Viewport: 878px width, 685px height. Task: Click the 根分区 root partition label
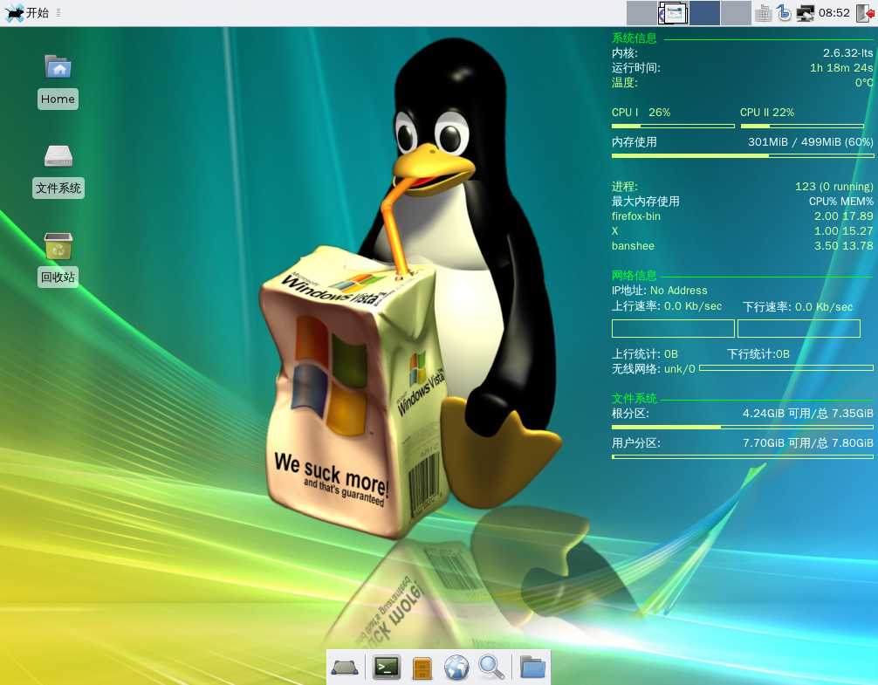pos(630,413)
